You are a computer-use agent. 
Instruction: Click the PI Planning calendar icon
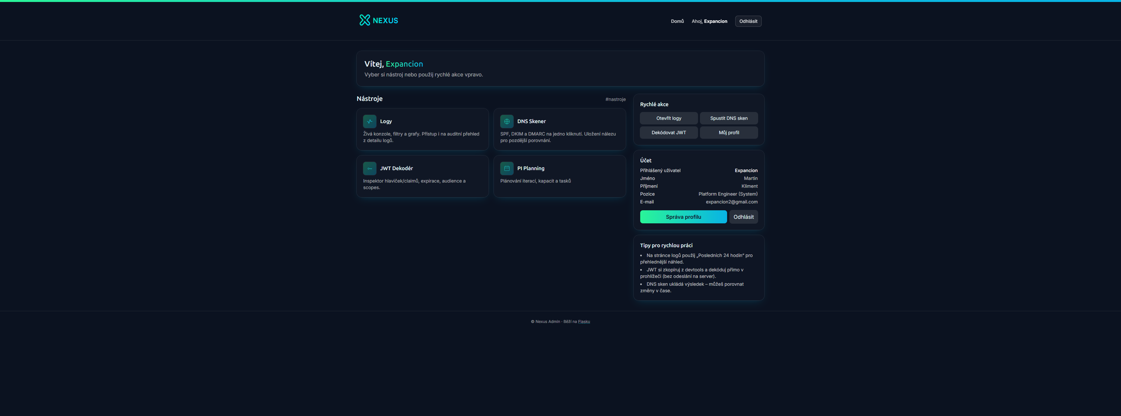click(x=507, y=168)
